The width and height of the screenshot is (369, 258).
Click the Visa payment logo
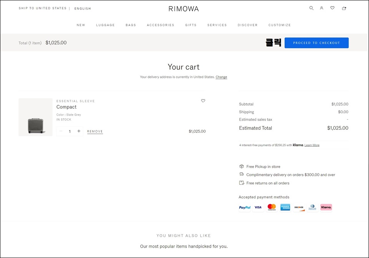(258, 207)
